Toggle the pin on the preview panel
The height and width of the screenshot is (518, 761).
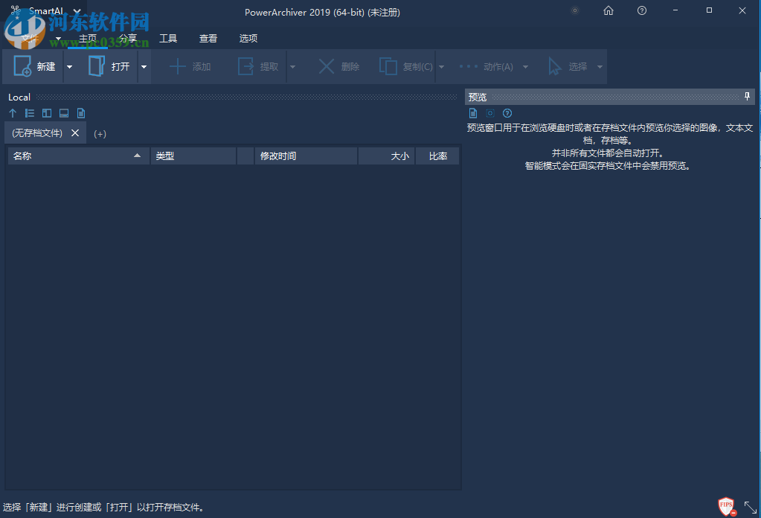click(746, 96)
